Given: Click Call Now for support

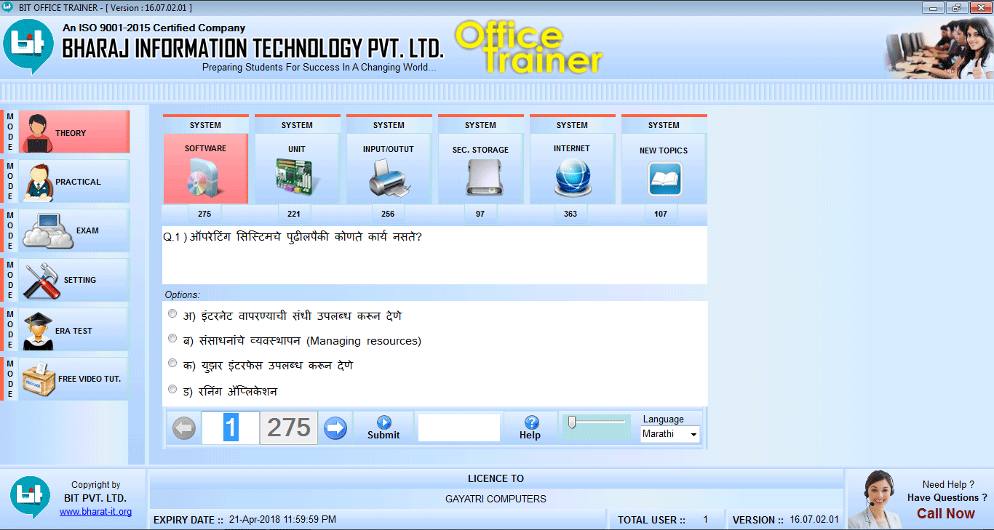Looking at the screenshot, I should [x=945, y=513].
